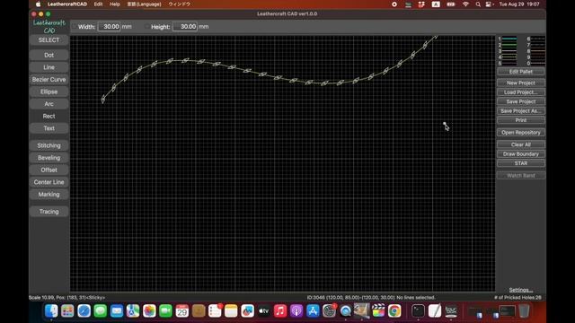Screen dimensions: 575x323
Task: Open Google Chrome from dock
Action: (394, 311)
